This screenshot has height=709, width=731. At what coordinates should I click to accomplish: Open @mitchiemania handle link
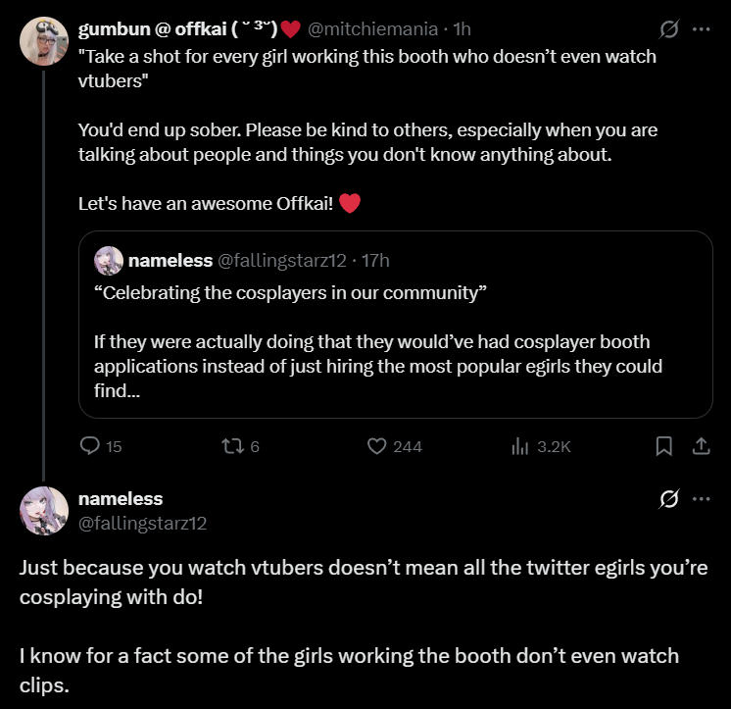[374, 29]
